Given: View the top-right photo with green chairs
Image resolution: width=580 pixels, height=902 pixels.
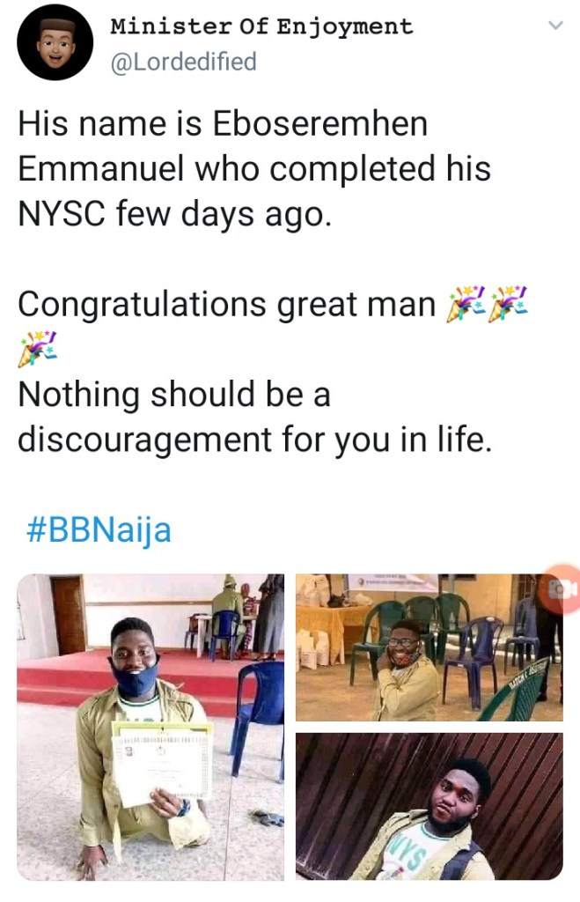Looking at the screenshot, I should coord(429,647).
